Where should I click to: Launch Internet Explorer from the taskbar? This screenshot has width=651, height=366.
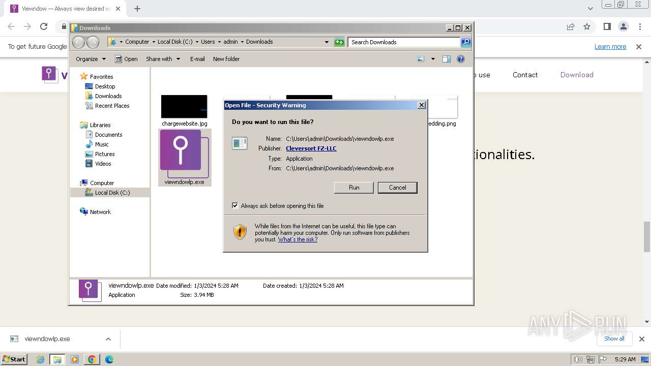[x=41, y=359]
